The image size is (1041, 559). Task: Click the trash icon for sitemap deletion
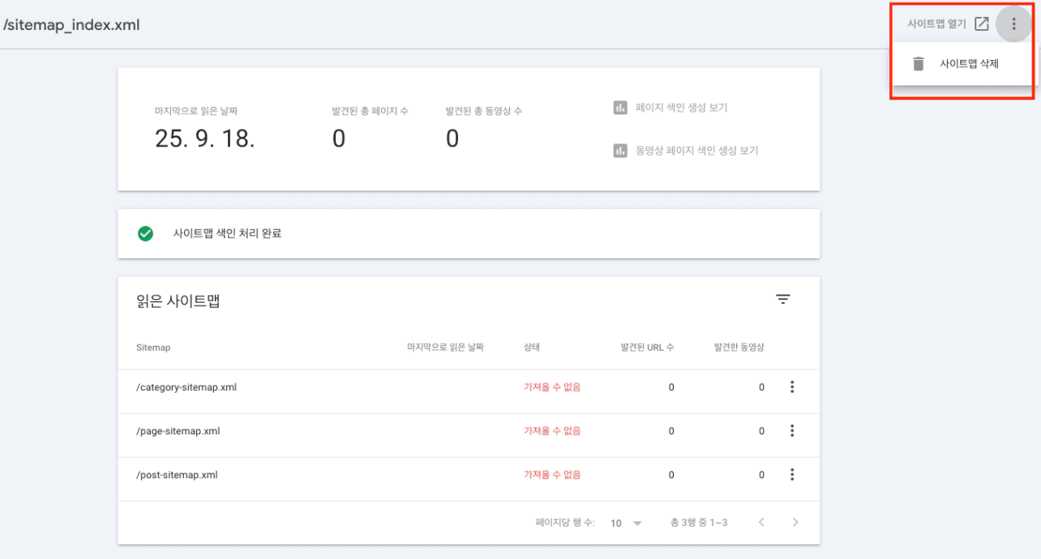tap(919, 64)
